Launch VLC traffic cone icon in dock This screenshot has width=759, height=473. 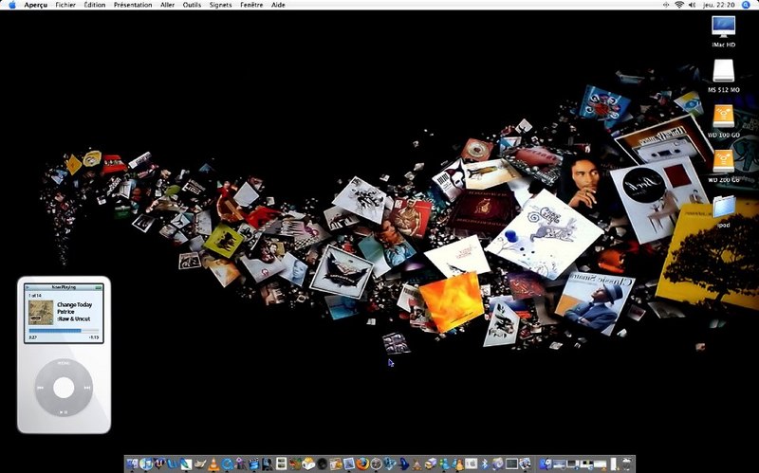[213, 464]
